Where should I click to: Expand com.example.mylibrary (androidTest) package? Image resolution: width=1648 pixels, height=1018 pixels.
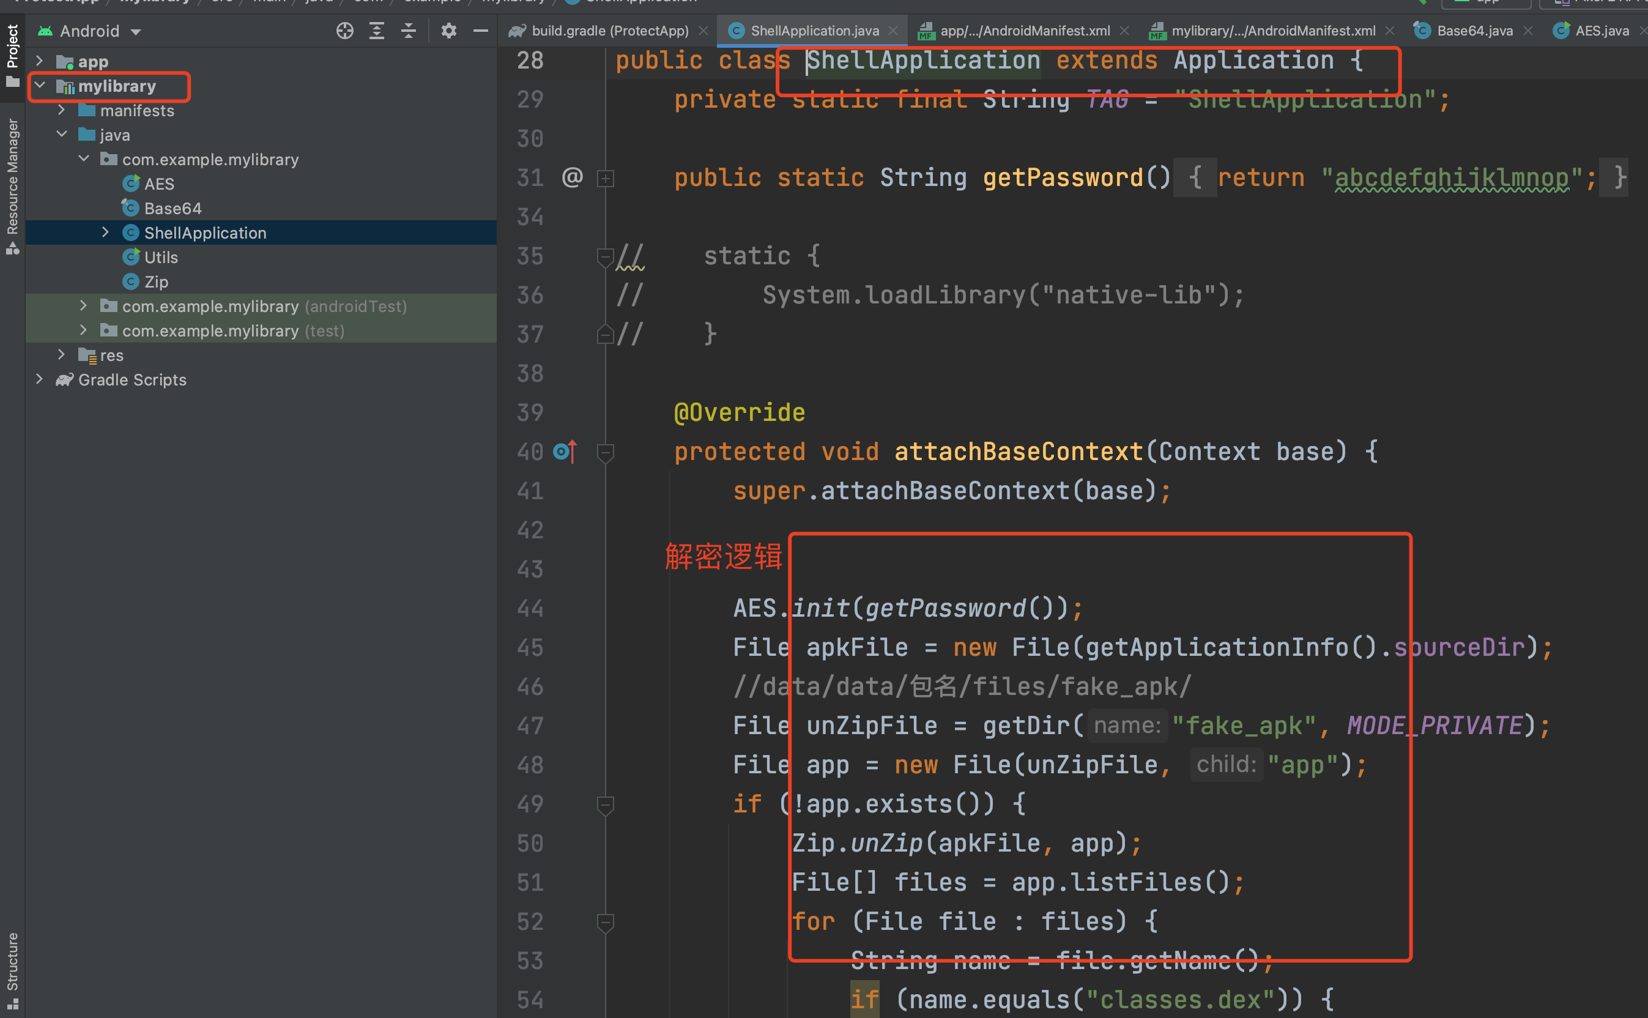[83, 306]
